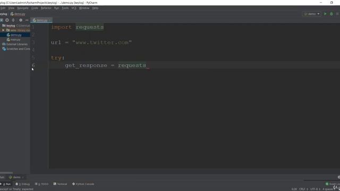The image size is (340, 191).
Task: Open the Terminal tool window
Action: 60,184
